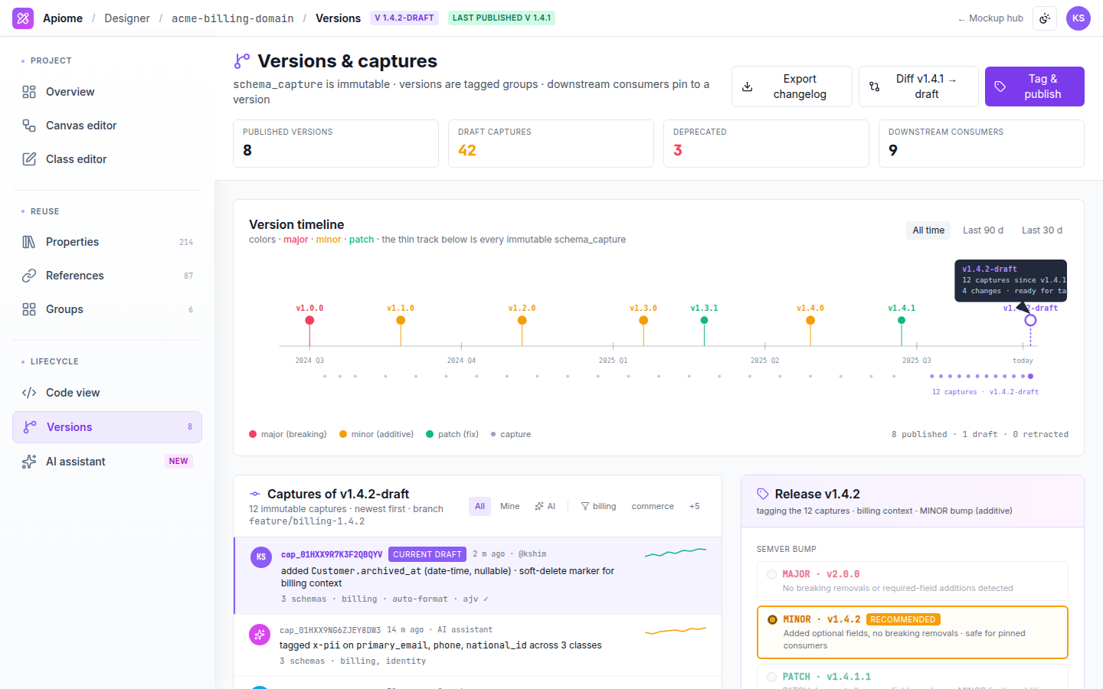Click the diff compare icon in the Diff v1.4.1 button
This screenshot has width=1103, height=689.
coord(875,87)
